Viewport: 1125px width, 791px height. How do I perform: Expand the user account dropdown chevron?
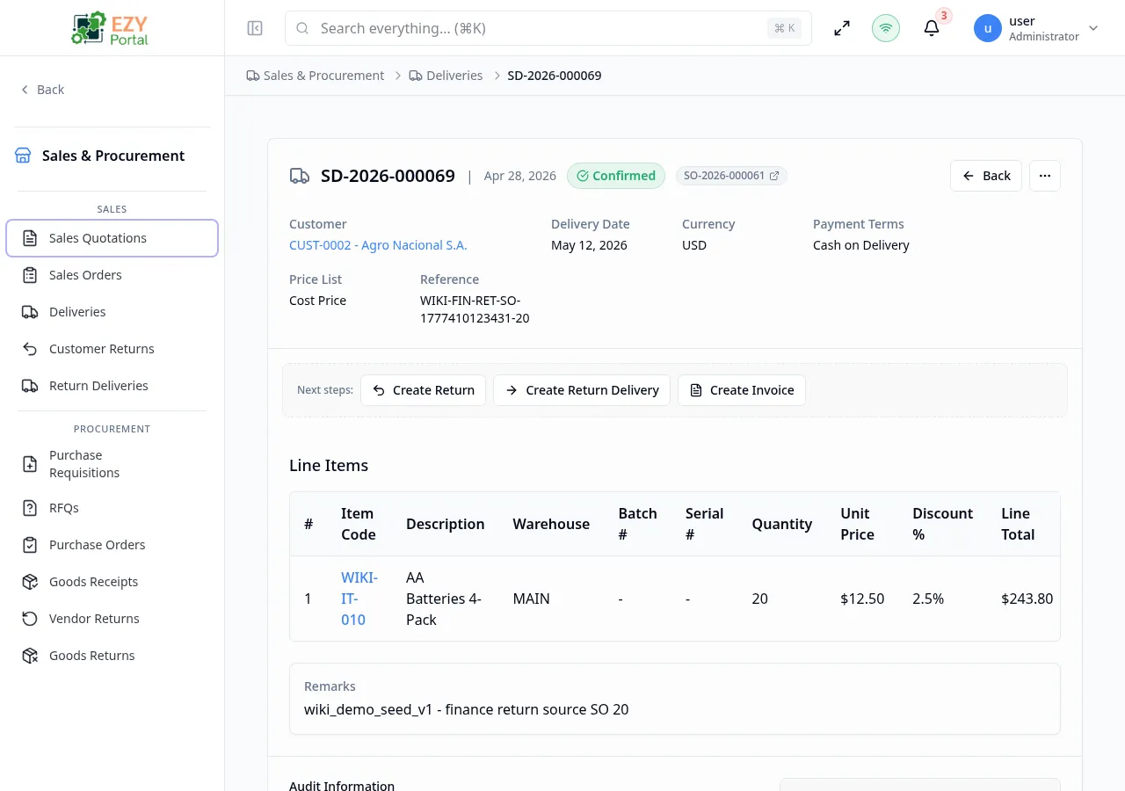1093,28
